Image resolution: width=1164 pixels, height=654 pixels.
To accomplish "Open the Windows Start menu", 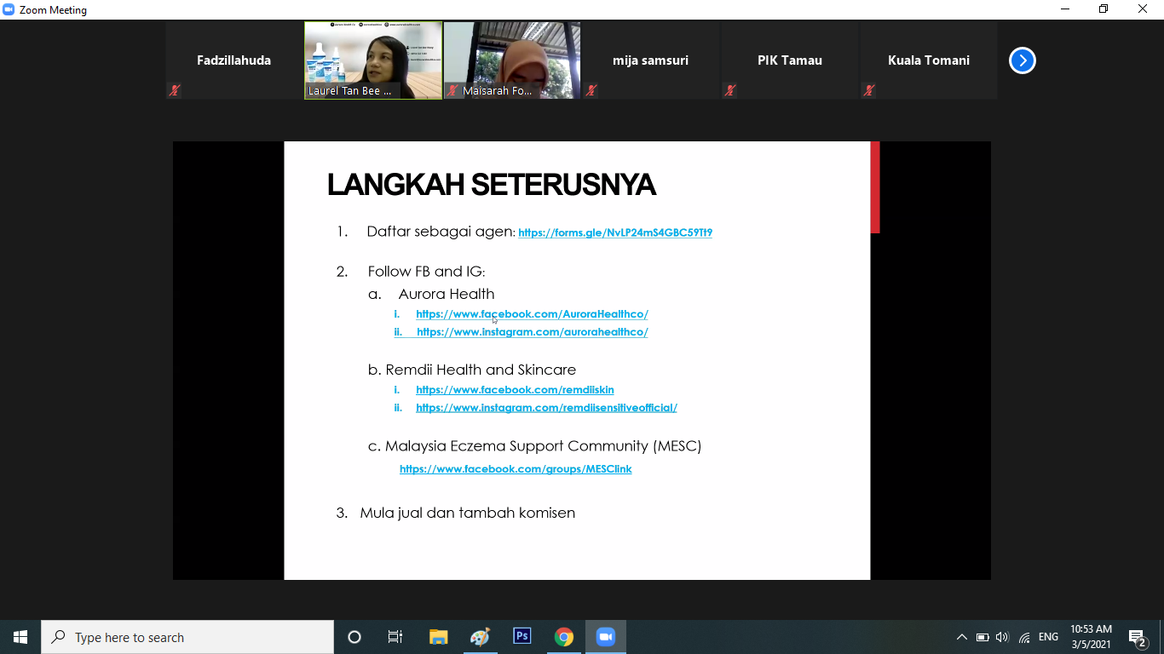I will 20,637.
